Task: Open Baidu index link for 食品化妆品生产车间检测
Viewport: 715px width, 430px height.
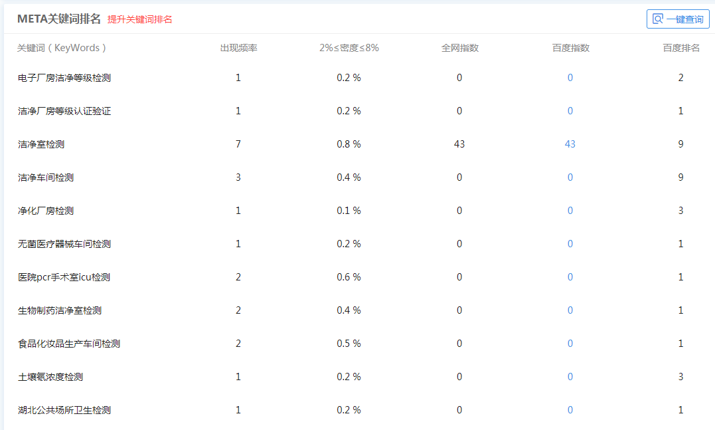Action: tap(570, 344)
